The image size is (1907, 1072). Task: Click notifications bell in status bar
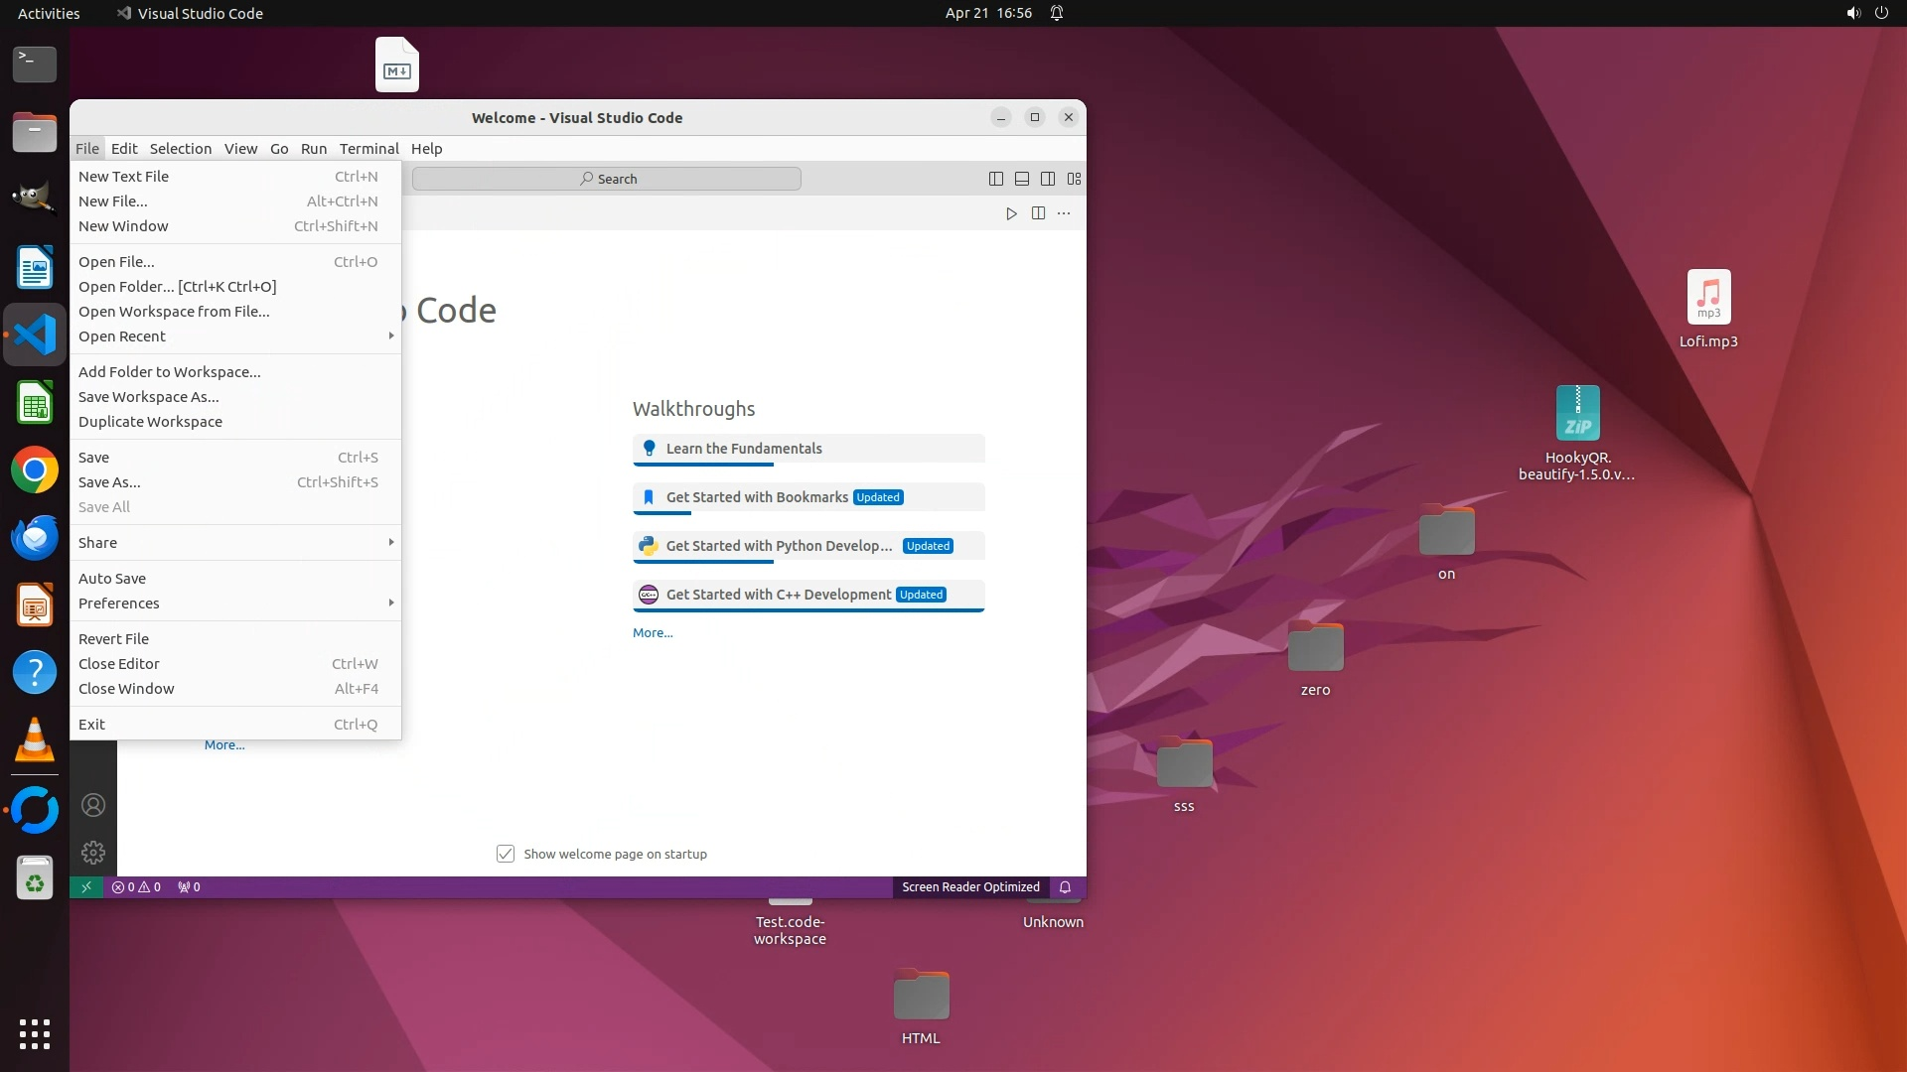(x=1065, y=887)
